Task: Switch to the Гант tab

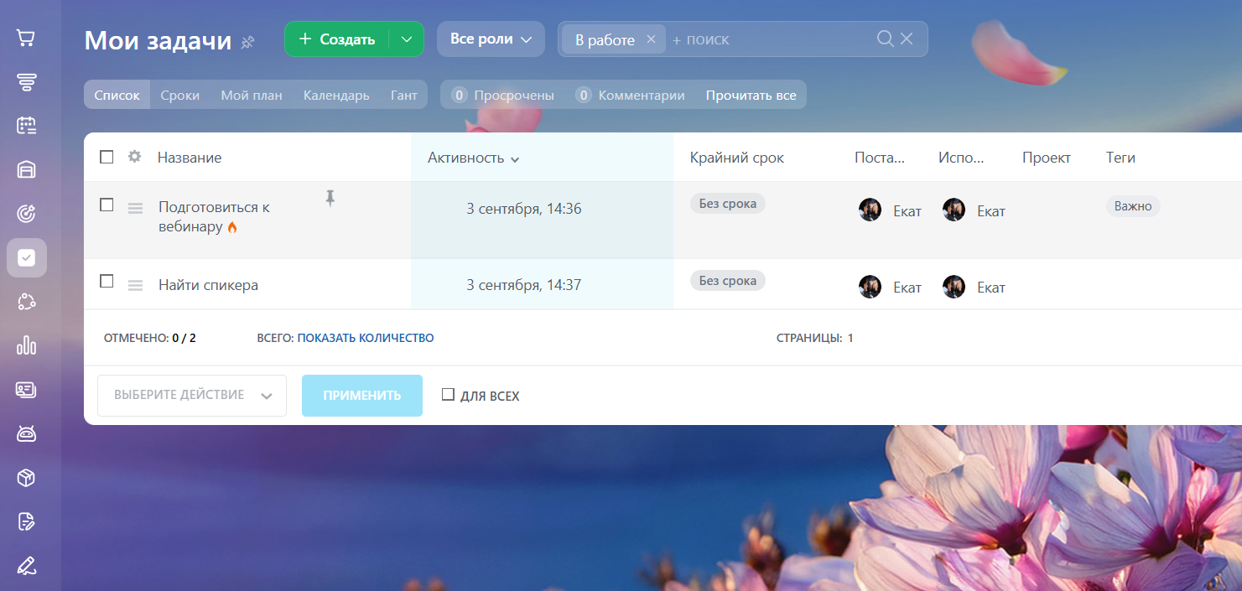Action: tap(403, 95)
